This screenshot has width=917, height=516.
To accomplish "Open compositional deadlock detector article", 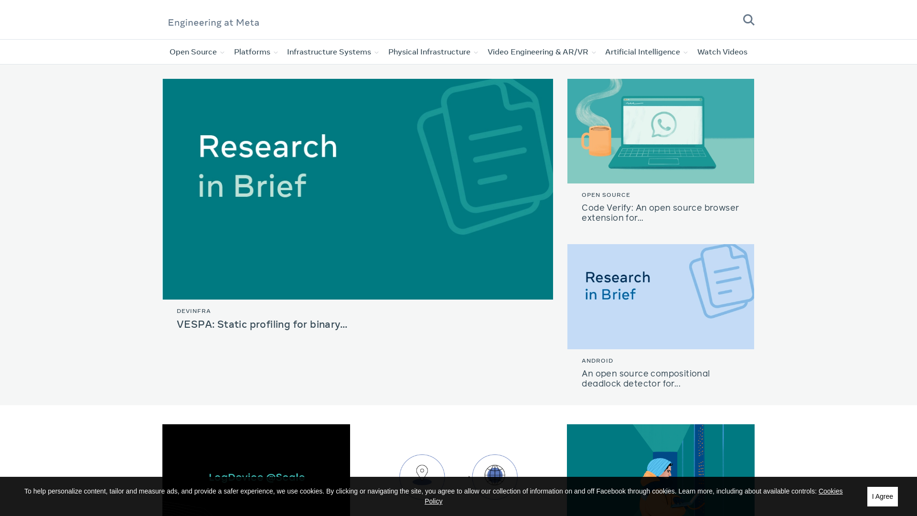I will (646, 378).
